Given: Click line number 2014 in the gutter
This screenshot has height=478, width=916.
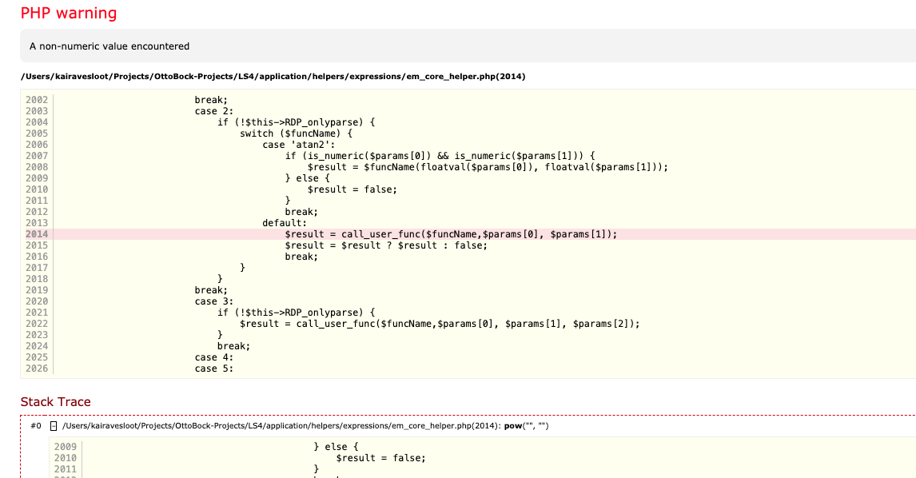Looking at the screenshot, I should point(37,234).
